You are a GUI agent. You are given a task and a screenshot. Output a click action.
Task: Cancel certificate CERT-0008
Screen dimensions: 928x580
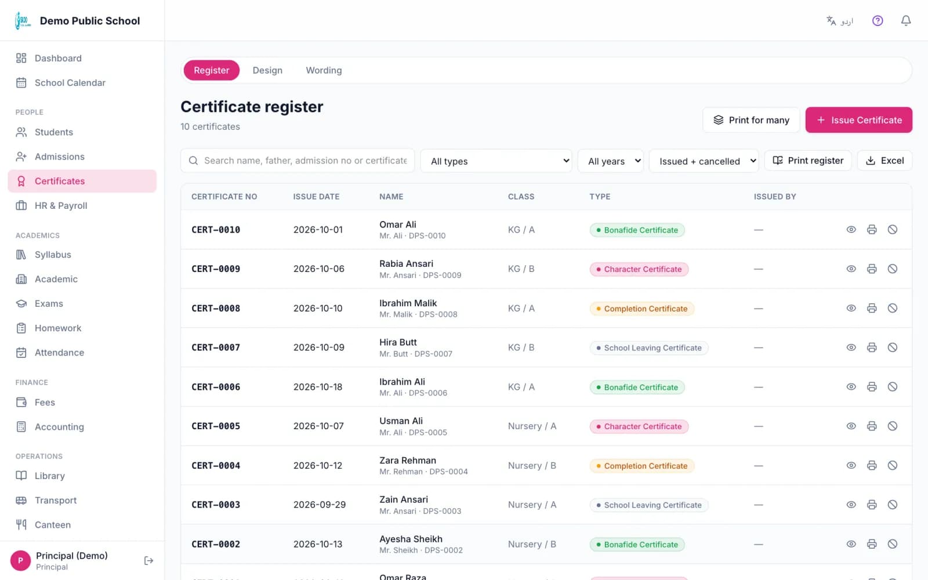(893, 308)
